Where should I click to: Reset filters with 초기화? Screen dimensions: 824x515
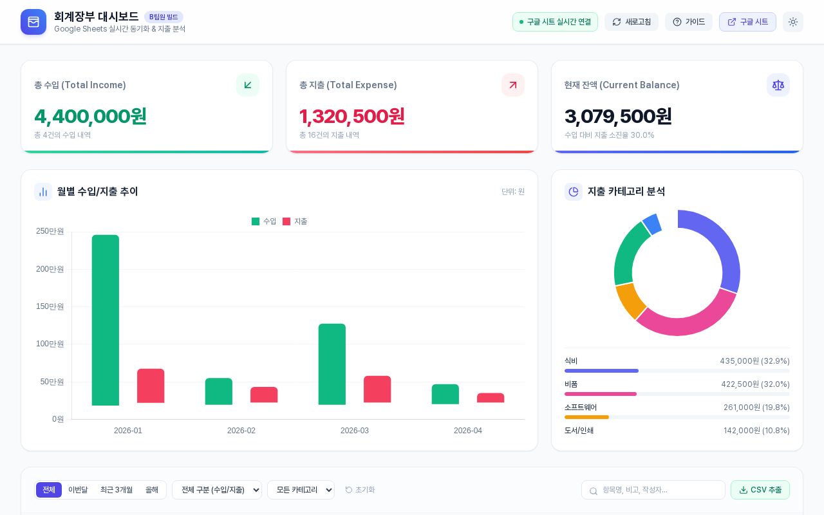(x=360, y=490)
